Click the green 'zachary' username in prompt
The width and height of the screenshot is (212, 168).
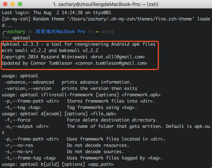(x=16, y=31)
